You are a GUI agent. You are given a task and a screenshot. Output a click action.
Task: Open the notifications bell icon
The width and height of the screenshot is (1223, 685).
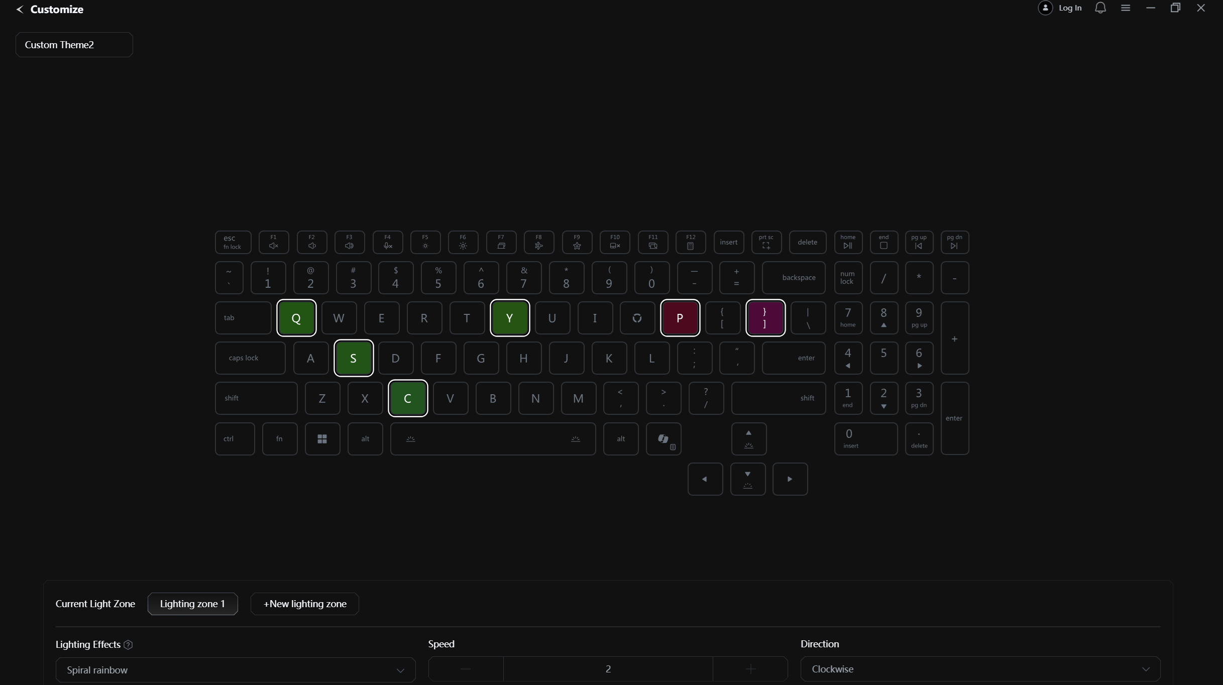click(1100, 8)
